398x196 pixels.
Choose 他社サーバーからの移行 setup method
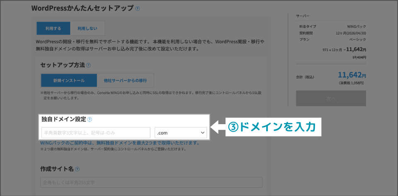125,81
